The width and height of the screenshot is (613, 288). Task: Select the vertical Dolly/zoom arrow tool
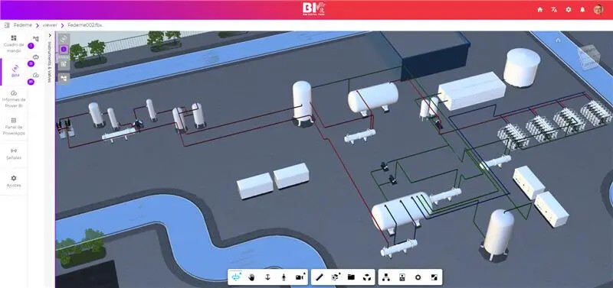(267, 277)
